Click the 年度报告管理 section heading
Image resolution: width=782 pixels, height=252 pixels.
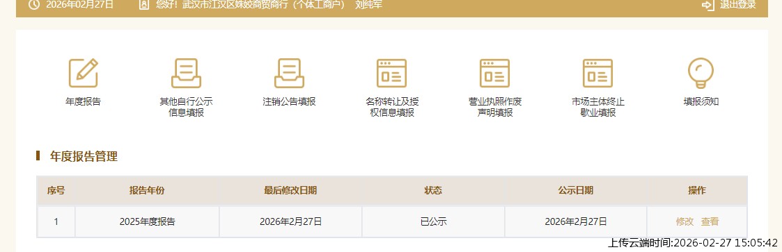(x=84, y=157)
